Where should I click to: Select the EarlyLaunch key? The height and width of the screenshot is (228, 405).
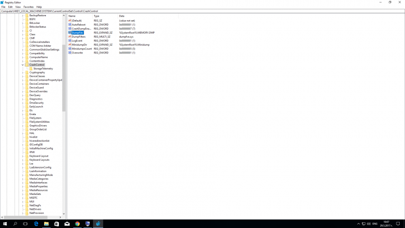point(36,107)
